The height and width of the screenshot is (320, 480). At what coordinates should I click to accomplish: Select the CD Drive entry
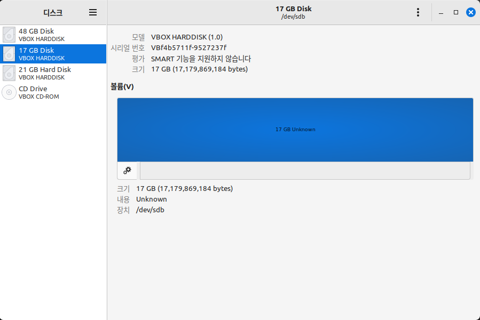click(x=53, y=92)
